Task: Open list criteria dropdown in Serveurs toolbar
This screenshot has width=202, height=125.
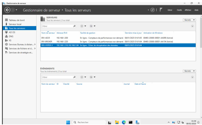Action: (83, 26)
